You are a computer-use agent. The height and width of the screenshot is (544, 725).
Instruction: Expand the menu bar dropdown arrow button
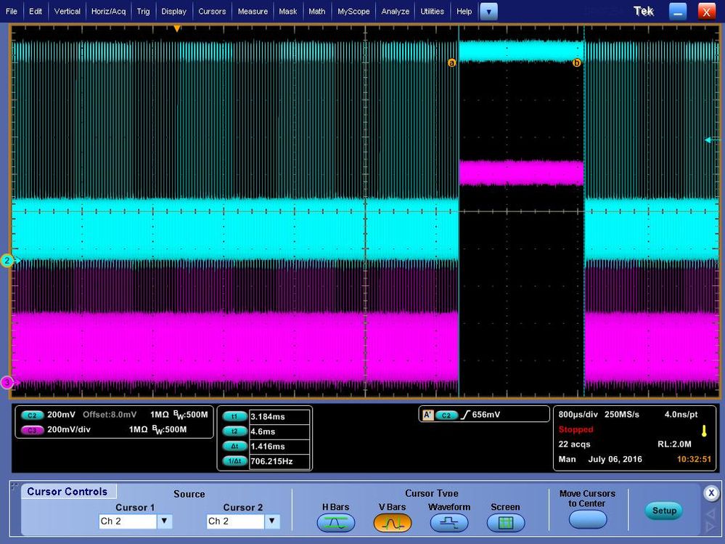click(x=488, y=12)
